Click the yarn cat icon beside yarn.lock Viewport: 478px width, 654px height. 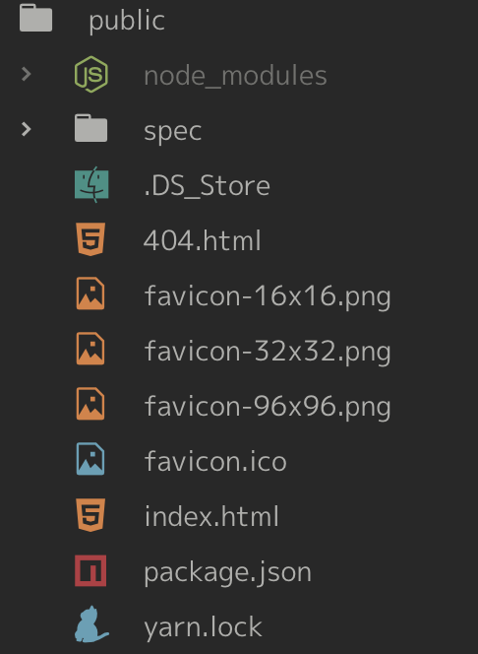[91, 624]
